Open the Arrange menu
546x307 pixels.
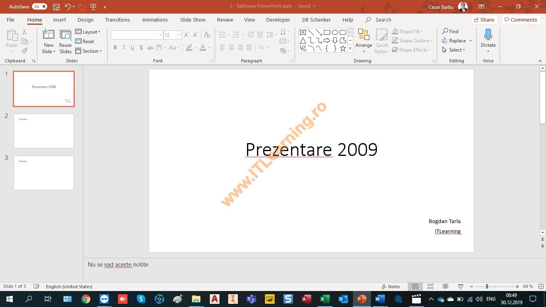pyautogui.click(x=364, y=41)
